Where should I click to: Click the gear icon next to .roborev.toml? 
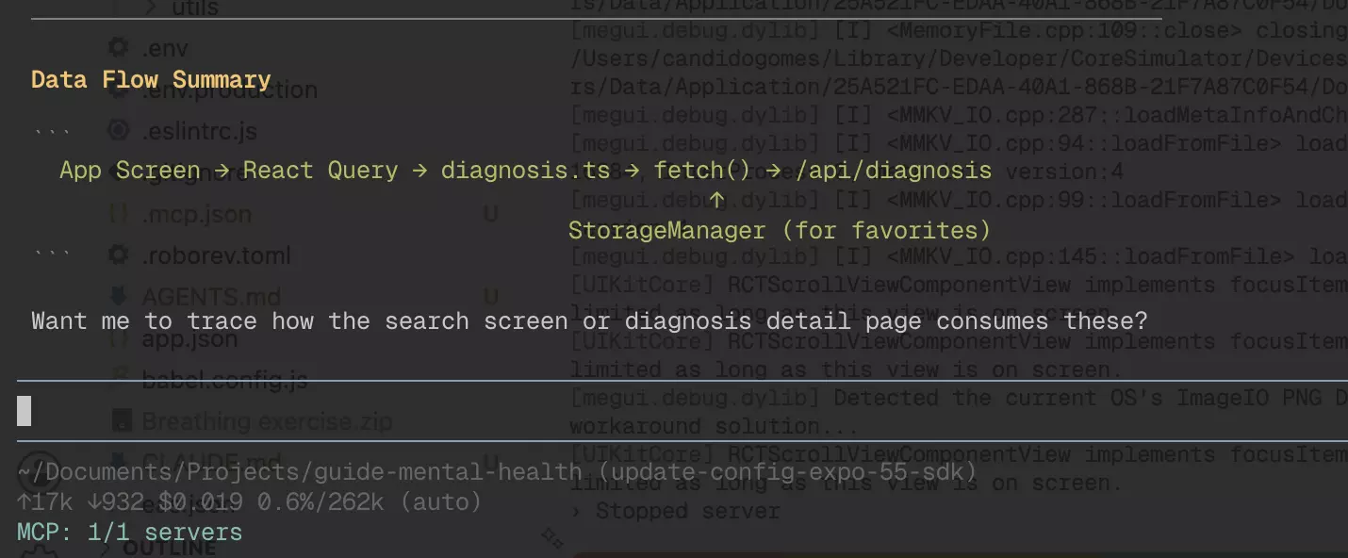[x=118, y=255]
